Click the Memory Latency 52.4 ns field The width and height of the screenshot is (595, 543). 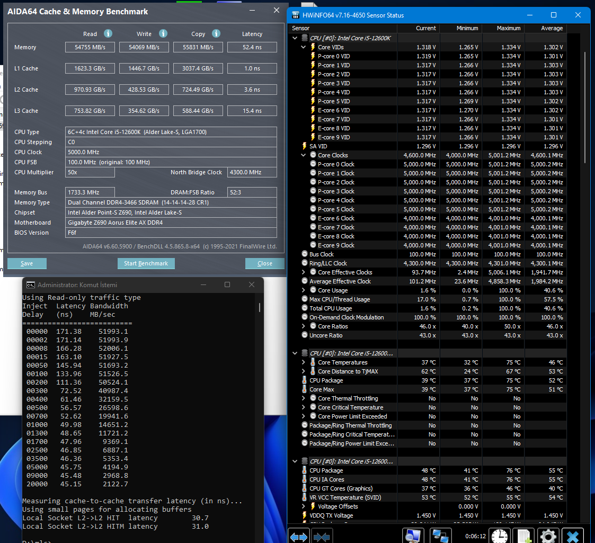(x=252, y=47)
